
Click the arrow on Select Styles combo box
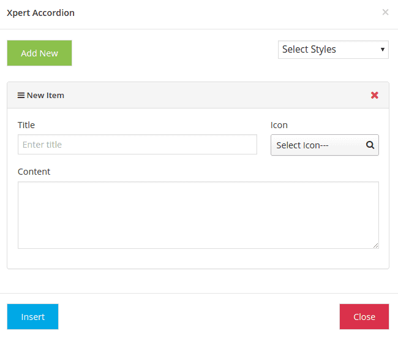(383, 50)
